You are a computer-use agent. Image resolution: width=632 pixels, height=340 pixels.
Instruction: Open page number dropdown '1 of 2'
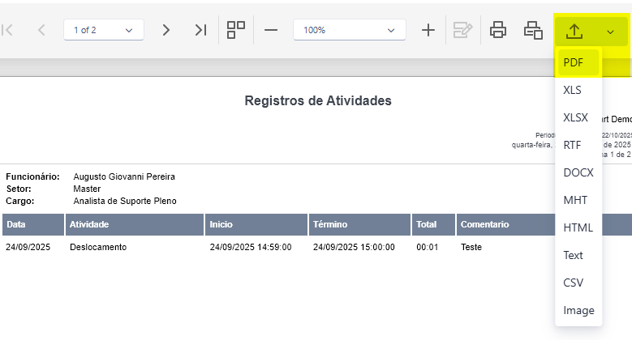[x=104, y=30]
